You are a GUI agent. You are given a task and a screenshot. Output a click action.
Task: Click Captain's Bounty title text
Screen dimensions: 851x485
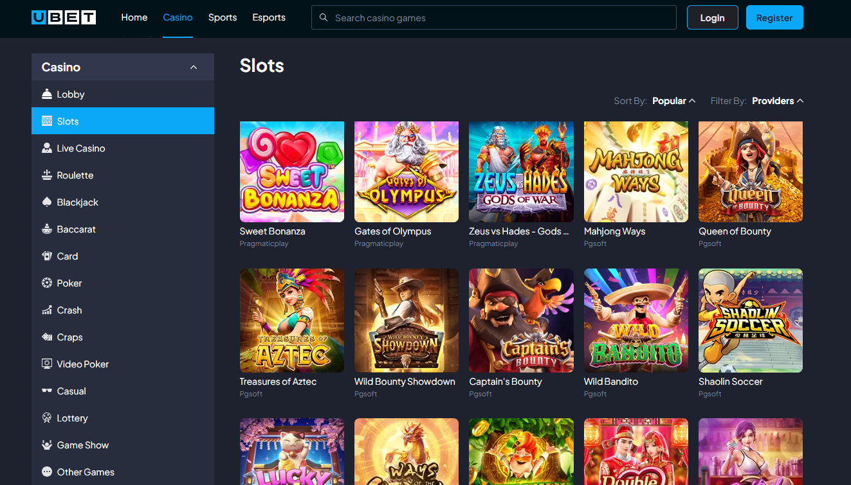506,382
